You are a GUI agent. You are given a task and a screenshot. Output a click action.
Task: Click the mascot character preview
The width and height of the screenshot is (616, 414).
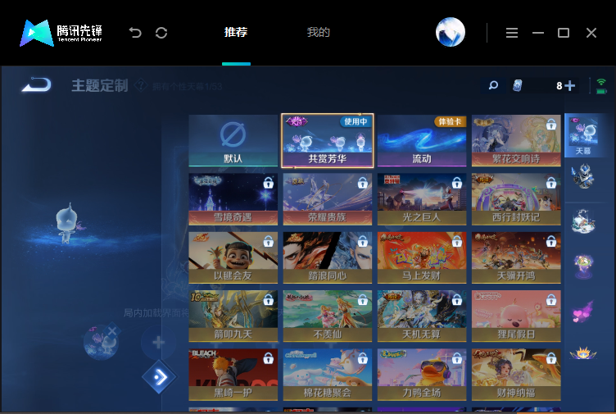click(67, 223)
